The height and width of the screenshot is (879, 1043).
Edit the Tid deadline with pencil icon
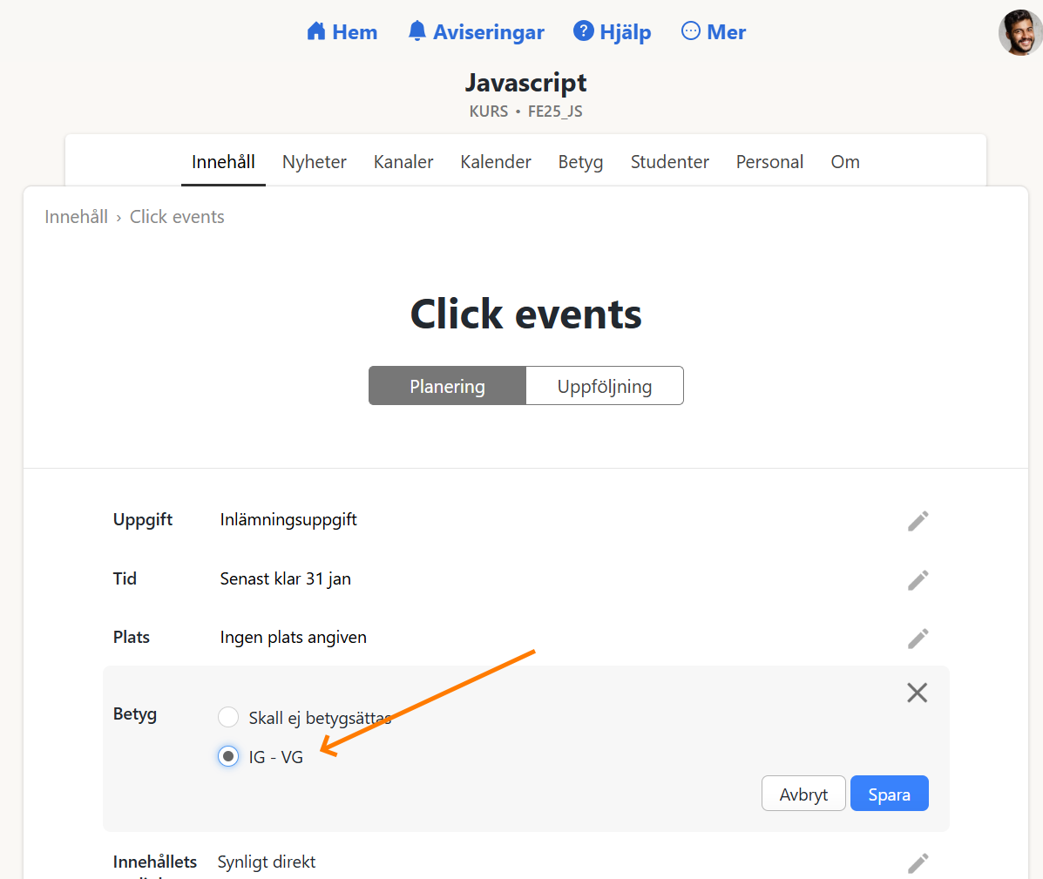(918, 580)
